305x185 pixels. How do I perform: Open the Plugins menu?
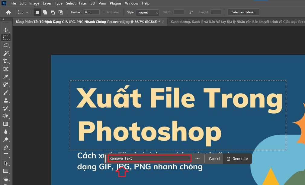116,3
